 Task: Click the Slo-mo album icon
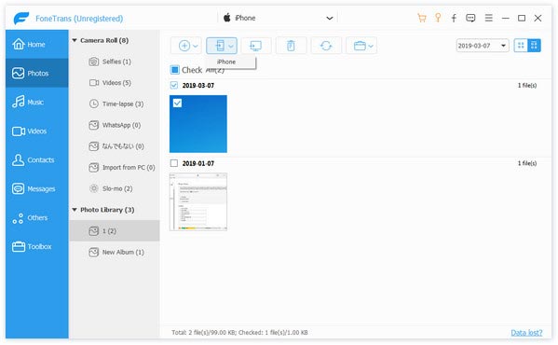(93, 188)
